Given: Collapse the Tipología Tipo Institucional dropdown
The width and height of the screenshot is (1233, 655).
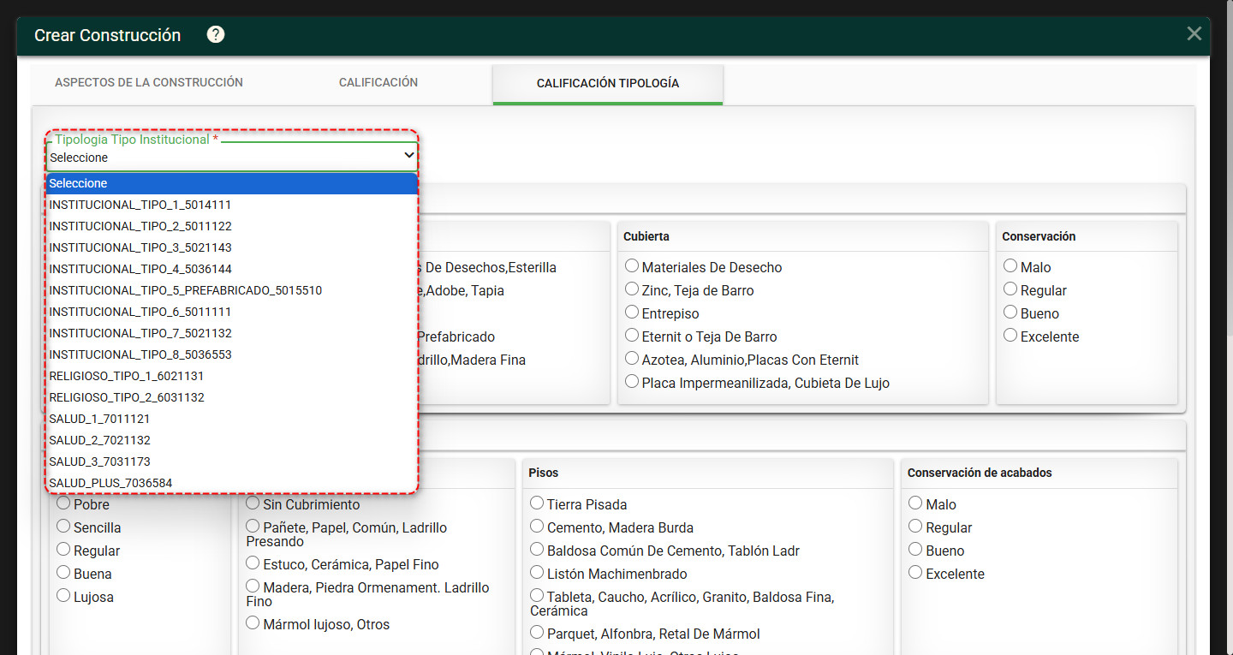Looking at the screenshot, I should (232, 157).
